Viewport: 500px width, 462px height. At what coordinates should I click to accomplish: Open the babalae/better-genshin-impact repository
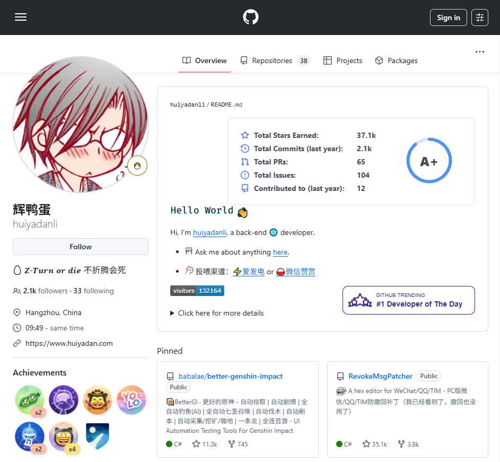tap(230, 376)
